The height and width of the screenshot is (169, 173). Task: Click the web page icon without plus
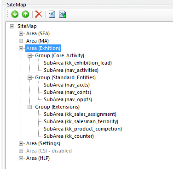coord(52,14)
